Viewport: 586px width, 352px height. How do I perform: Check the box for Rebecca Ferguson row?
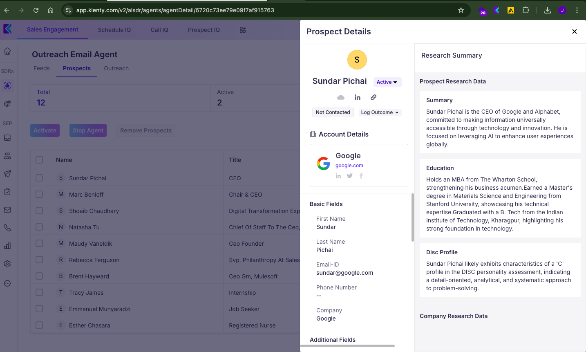[39, 260]
